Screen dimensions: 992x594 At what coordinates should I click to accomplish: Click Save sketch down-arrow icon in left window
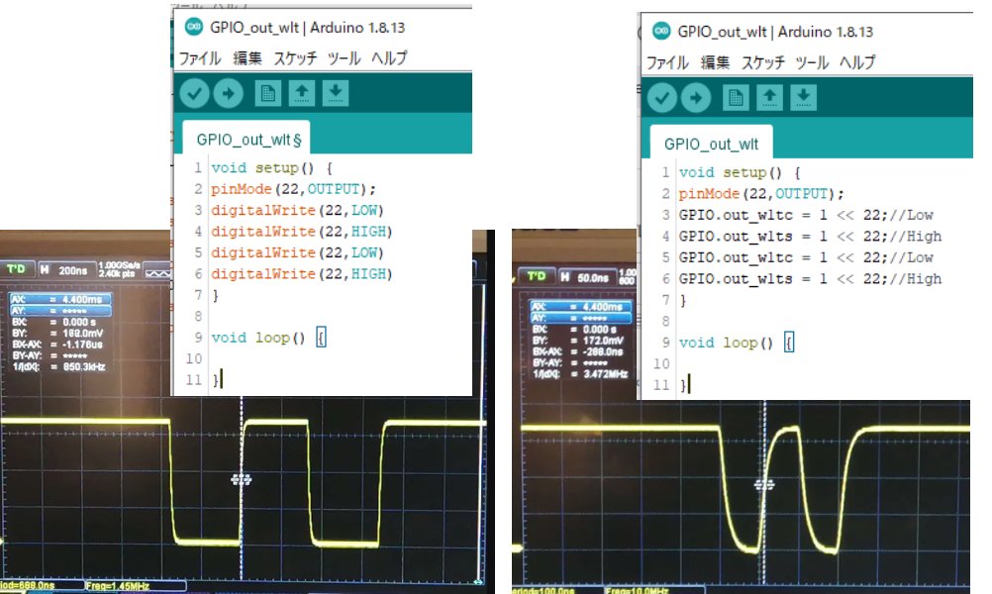(x=336, y=94)
